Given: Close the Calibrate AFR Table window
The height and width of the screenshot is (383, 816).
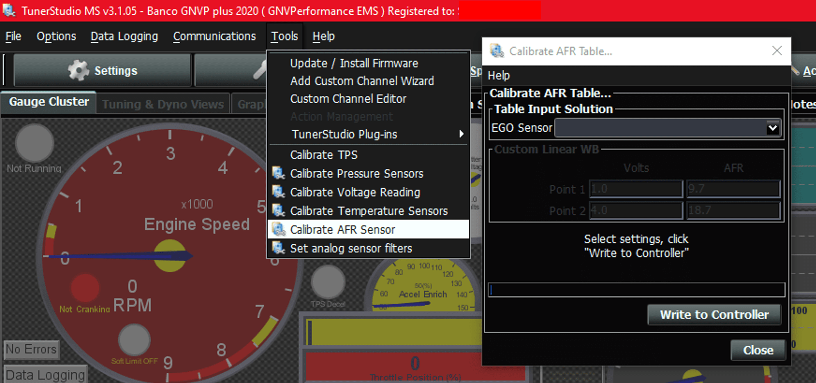Looking at the screenshot, I should 777,51.
